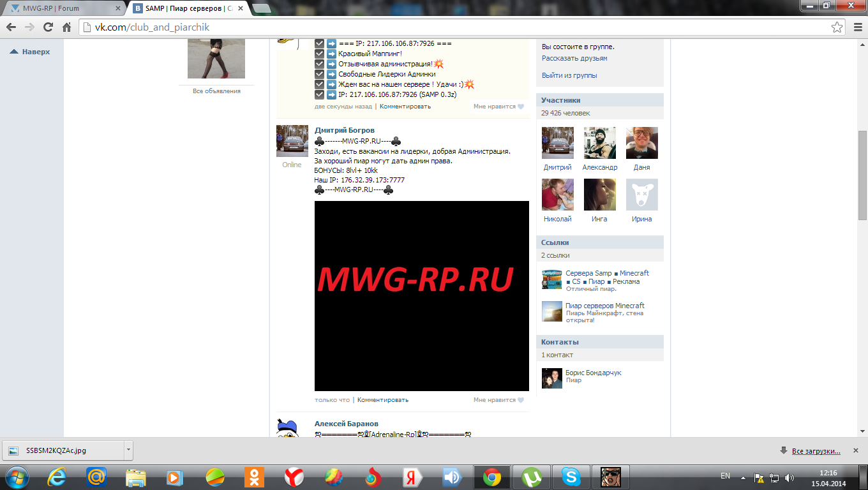Show hidden tray icons arrow
This screenshot has height=490, width=868.
click(x=742, y=477)
